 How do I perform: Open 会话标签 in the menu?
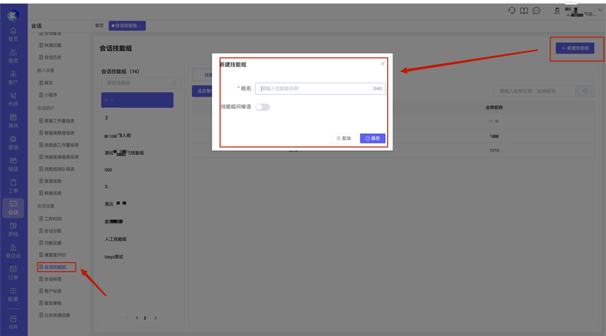pos(50,279)
